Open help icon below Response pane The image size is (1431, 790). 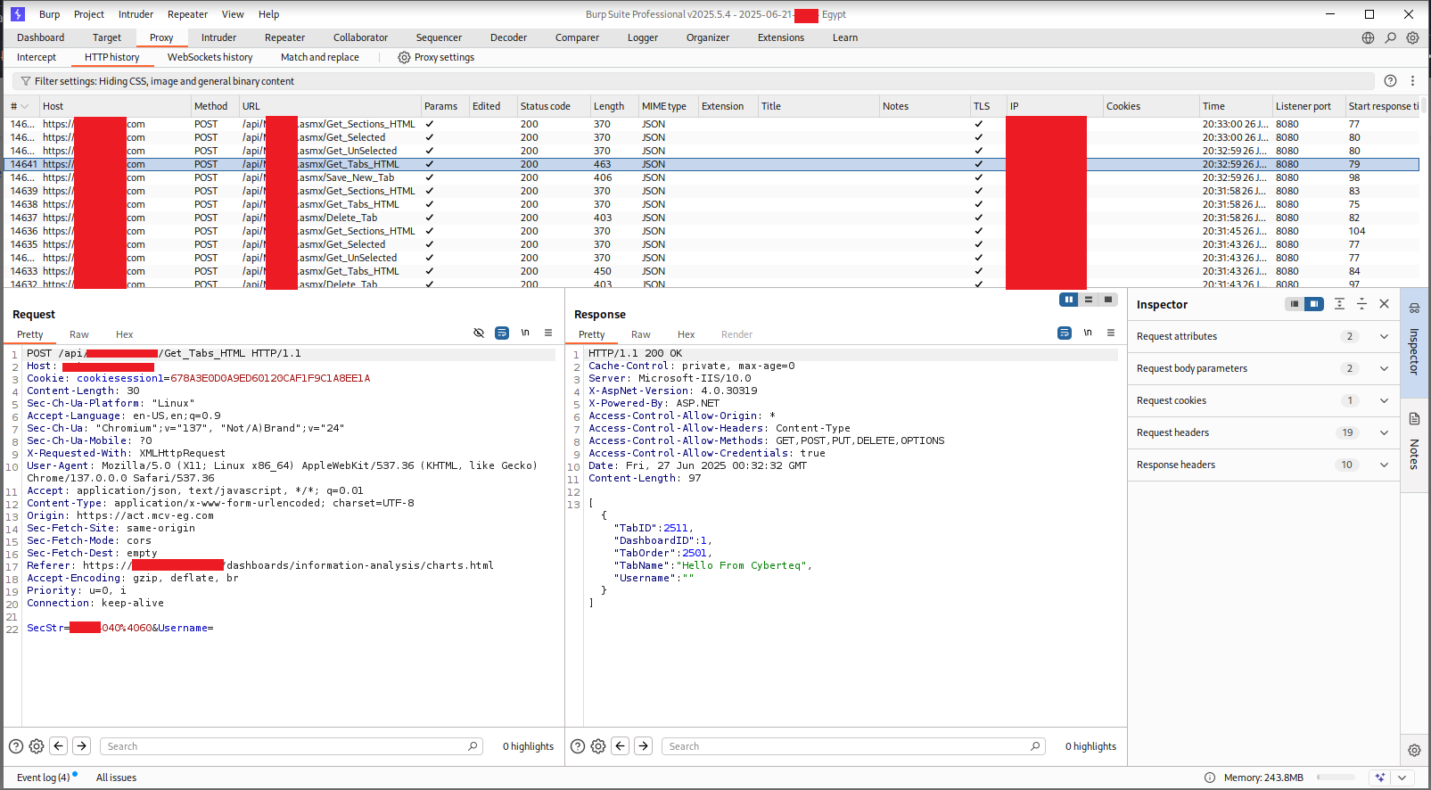tap(578, 746)
